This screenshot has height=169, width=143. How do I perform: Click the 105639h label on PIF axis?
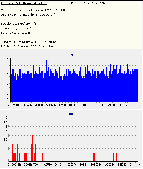coord(71,165)
